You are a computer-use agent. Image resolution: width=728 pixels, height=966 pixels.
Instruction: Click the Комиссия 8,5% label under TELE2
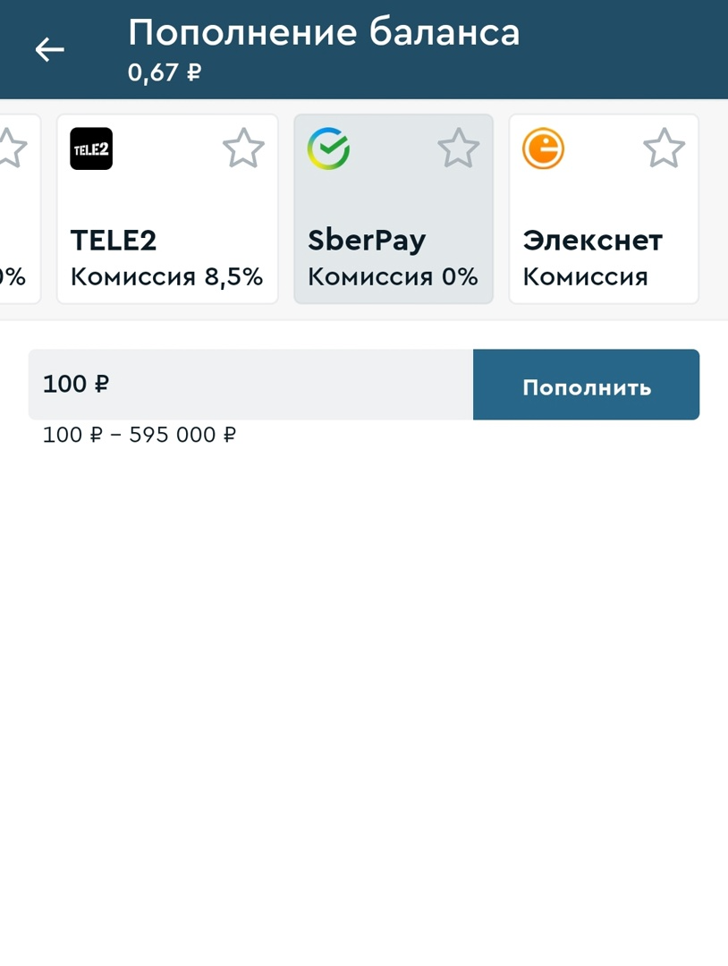166,277
